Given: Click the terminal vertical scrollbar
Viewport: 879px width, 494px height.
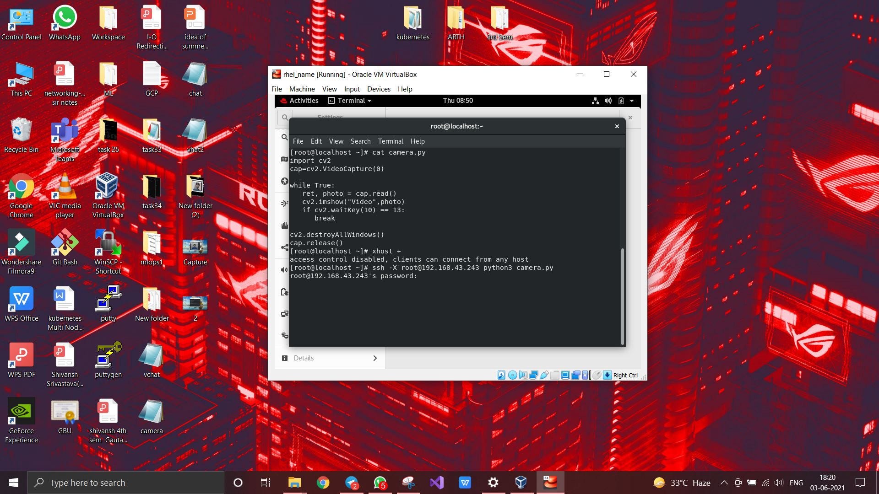Looking at the screenshot, I should point(622,296).
